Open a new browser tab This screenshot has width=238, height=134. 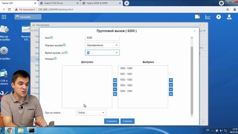pos(126,3)
